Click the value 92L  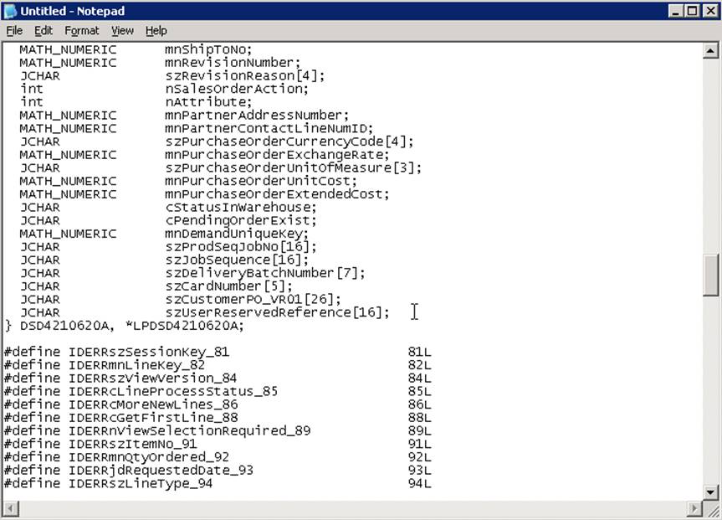[x=419, y=457]
